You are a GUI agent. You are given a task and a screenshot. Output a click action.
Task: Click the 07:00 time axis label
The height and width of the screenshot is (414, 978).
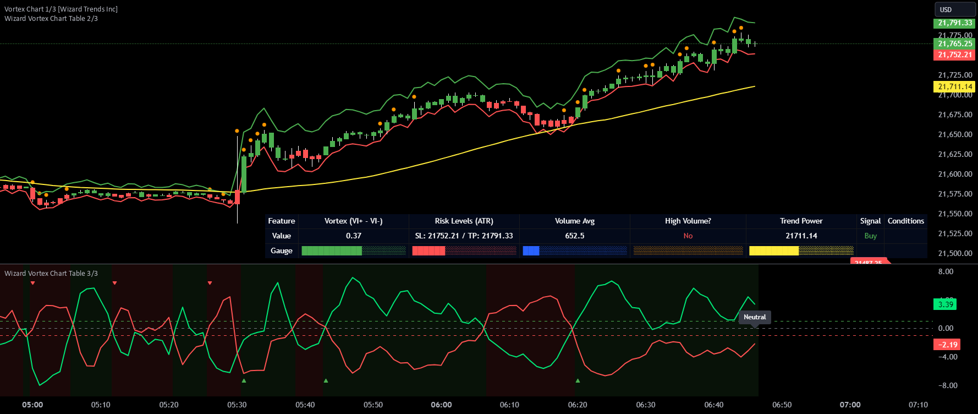(850, 405)
